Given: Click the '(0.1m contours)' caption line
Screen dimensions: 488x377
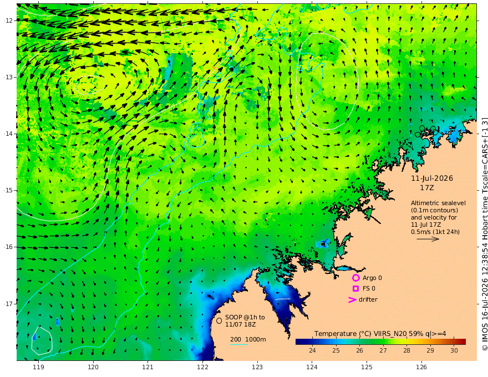Looking at the screenshot, I should click(434, 210).
